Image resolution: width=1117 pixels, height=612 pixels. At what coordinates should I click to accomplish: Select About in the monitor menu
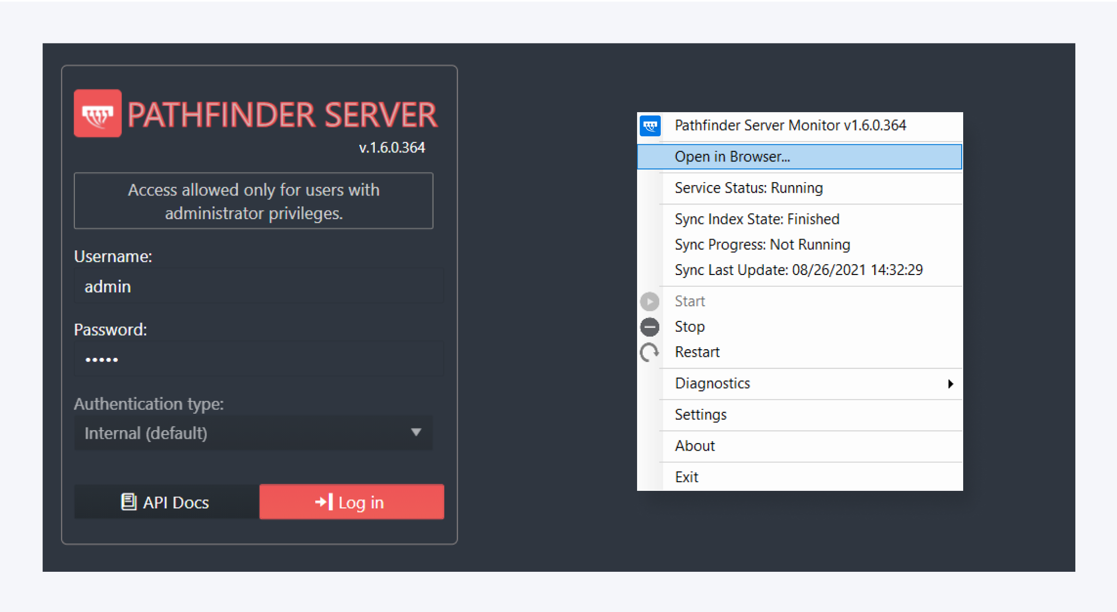[694, 446]
